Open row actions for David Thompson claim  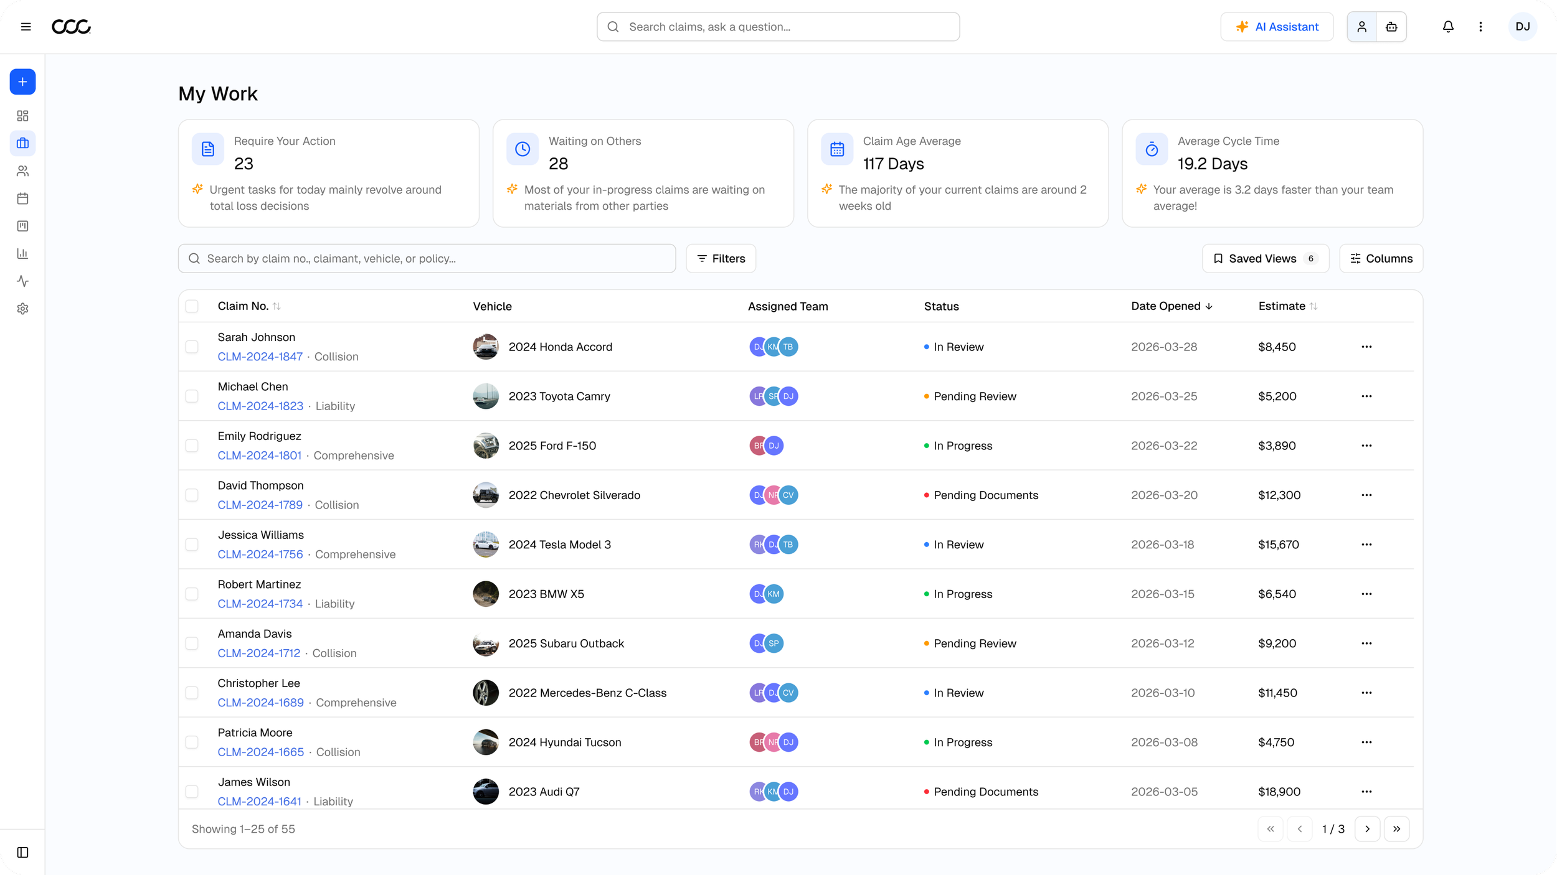(x=1366, y=495)
